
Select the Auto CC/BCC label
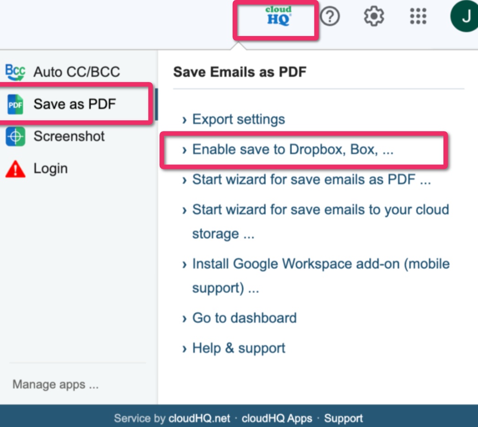pos(77,72)
